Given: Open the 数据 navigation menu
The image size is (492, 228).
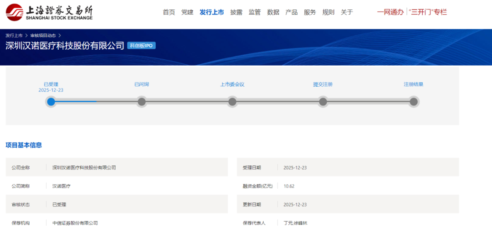Looking at the screenshot, I should (273, 12).
